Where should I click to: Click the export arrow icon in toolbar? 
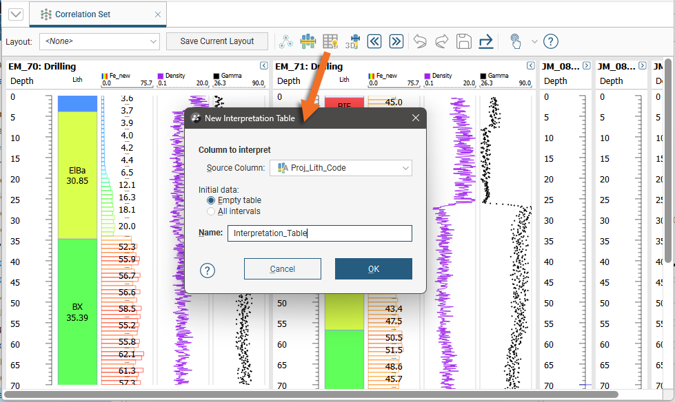[485, 41]
